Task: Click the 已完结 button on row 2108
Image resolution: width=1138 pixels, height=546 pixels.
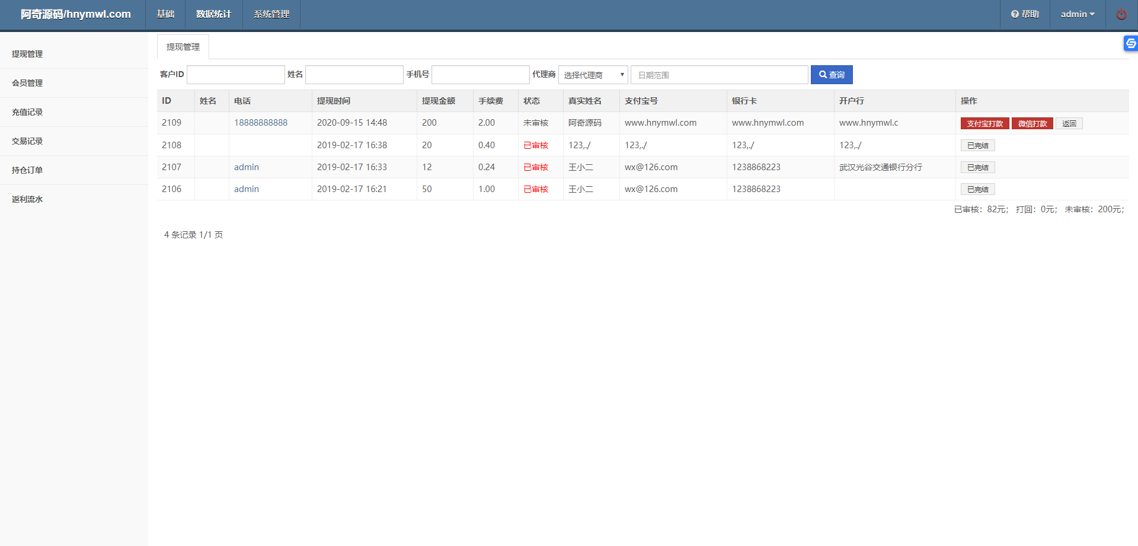Action: [x=977, y=145]
